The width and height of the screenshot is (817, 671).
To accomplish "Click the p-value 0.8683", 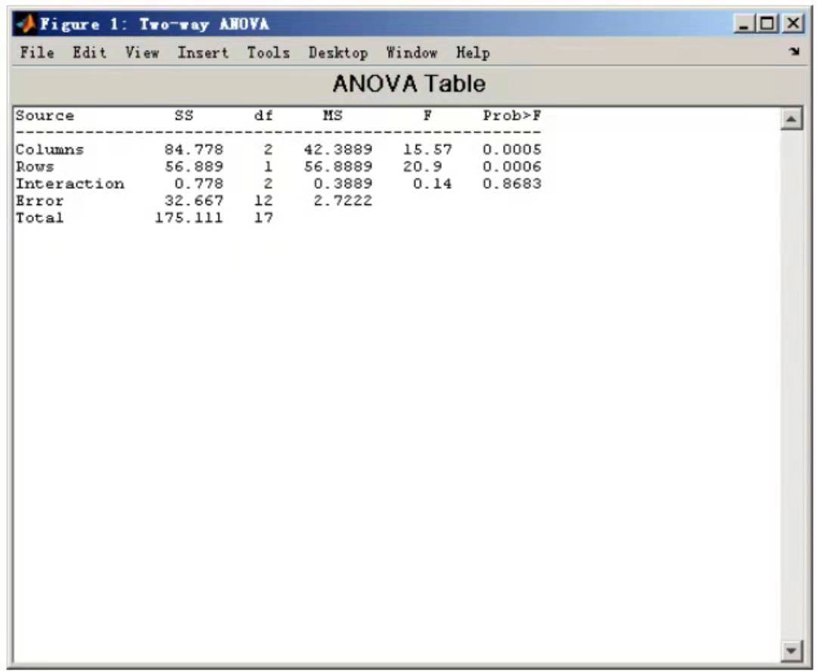I will (x=511, y=184).
